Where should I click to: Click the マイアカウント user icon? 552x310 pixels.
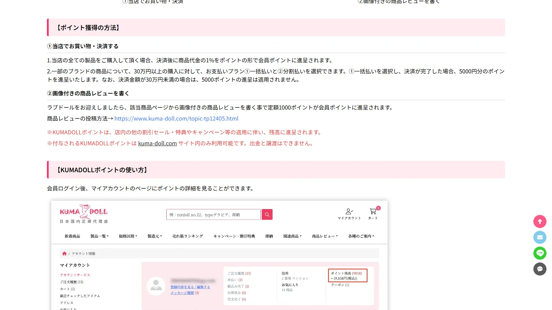(349, 214)
